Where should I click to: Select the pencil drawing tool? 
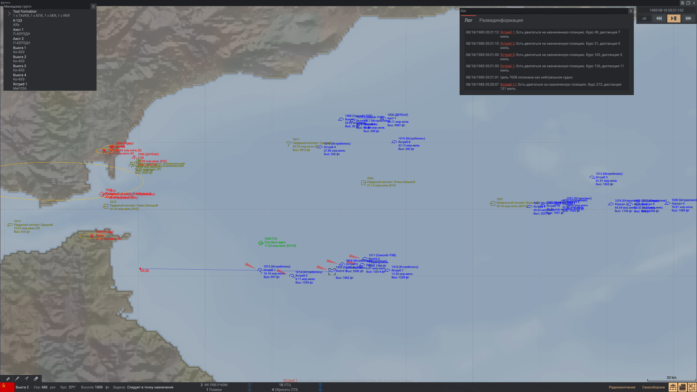click(x=17, y=379)
